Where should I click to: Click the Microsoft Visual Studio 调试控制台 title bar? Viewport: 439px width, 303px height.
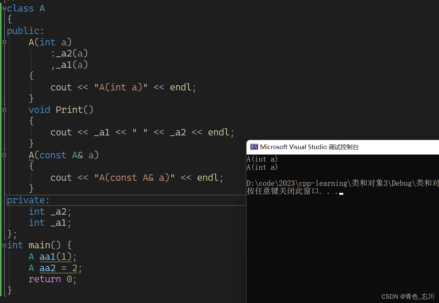[x=343, y=147]
